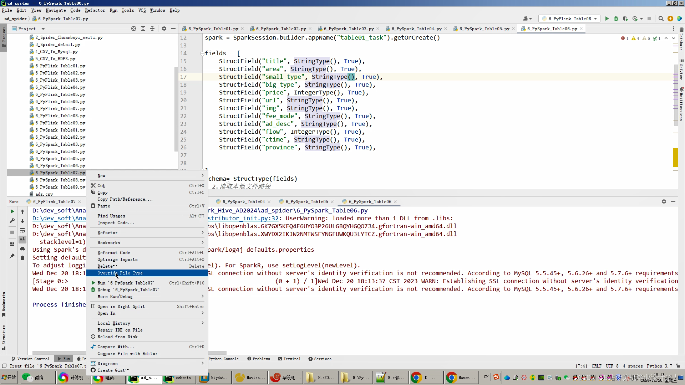685x385 pixels.
Task: Toggle pin tab in the Run panel
Action: (12, 256)
